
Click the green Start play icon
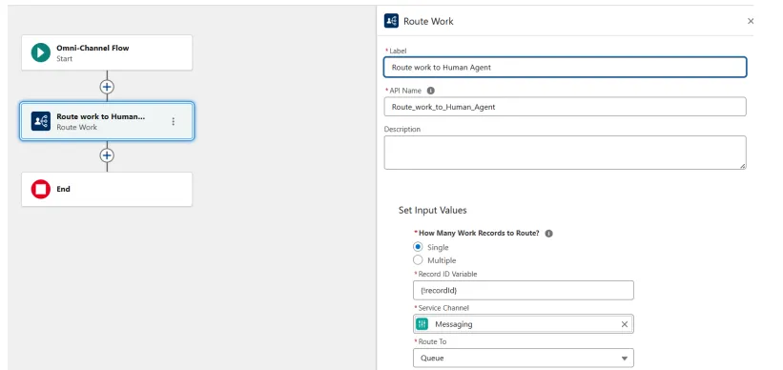coord(41,52)
